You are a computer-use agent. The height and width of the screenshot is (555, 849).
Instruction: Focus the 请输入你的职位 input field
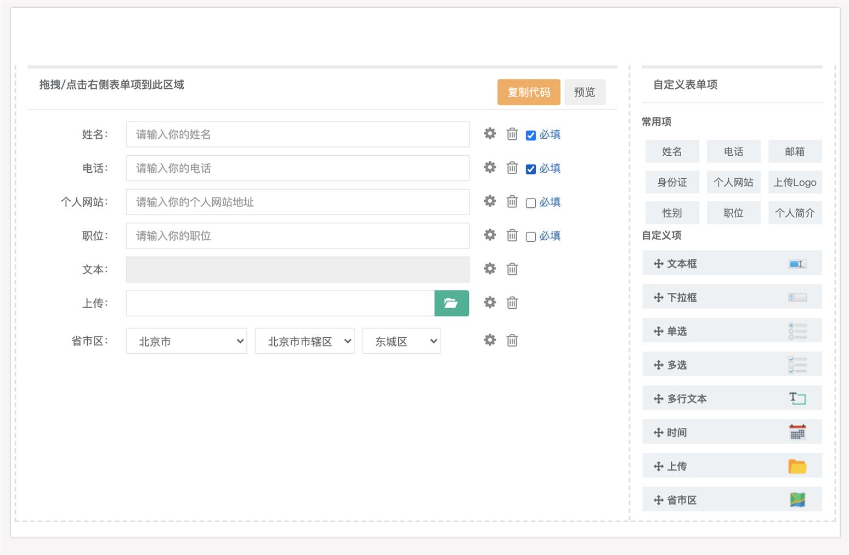pos(297,236)
